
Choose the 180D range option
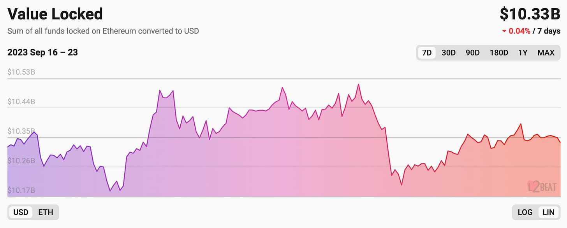499,53
